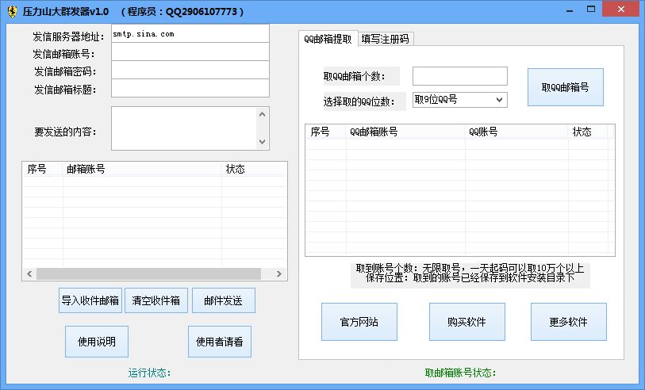Viewport: 645px width, 390px height.
Task: Click inside the 要发送的内容 text area
Action: [183, 128]
